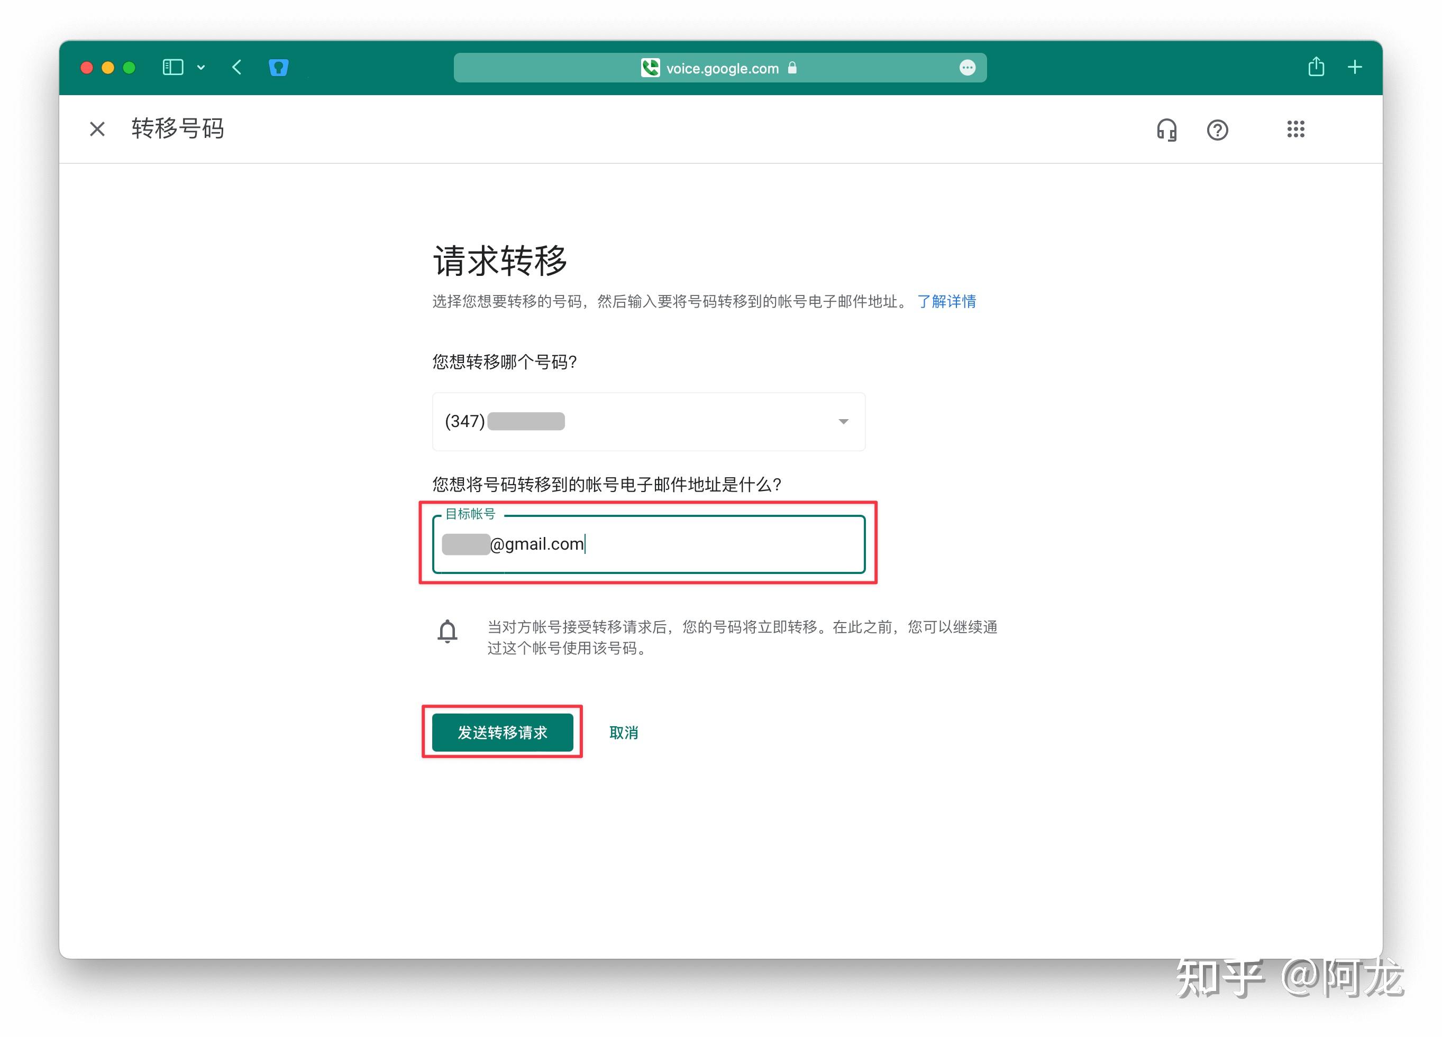Click the bell notification icon
Screen dimensions: 1442x1037
point(448,631)
